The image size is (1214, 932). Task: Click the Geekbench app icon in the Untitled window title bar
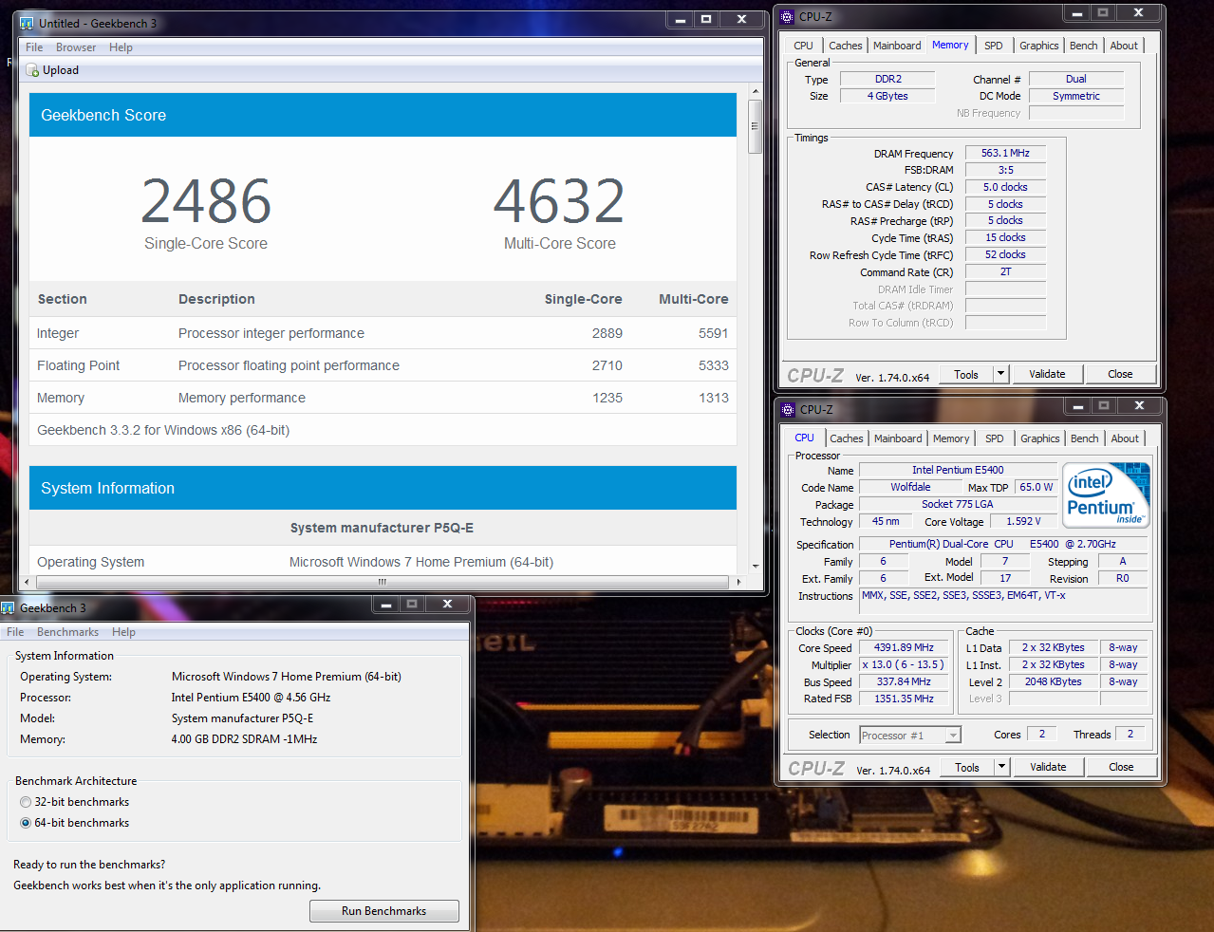click(27, 23)
